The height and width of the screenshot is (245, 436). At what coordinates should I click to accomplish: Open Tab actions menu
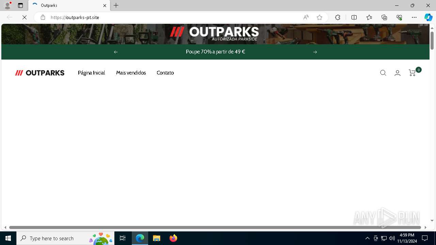click(20, 5)
